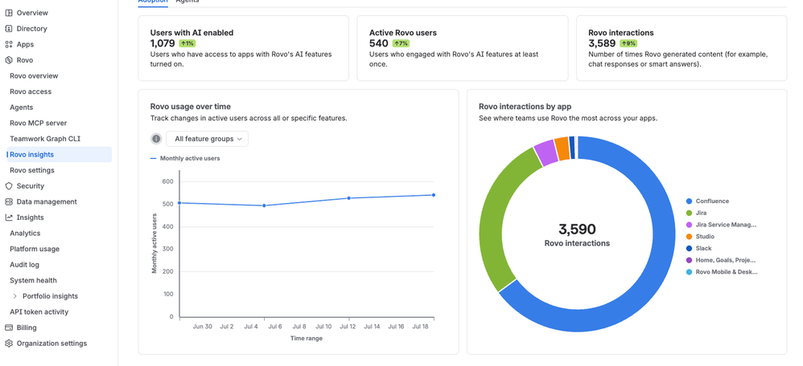The image size is (803, 366).
Task: Click the Studio legend orange dot
Action: coord(689,237)
